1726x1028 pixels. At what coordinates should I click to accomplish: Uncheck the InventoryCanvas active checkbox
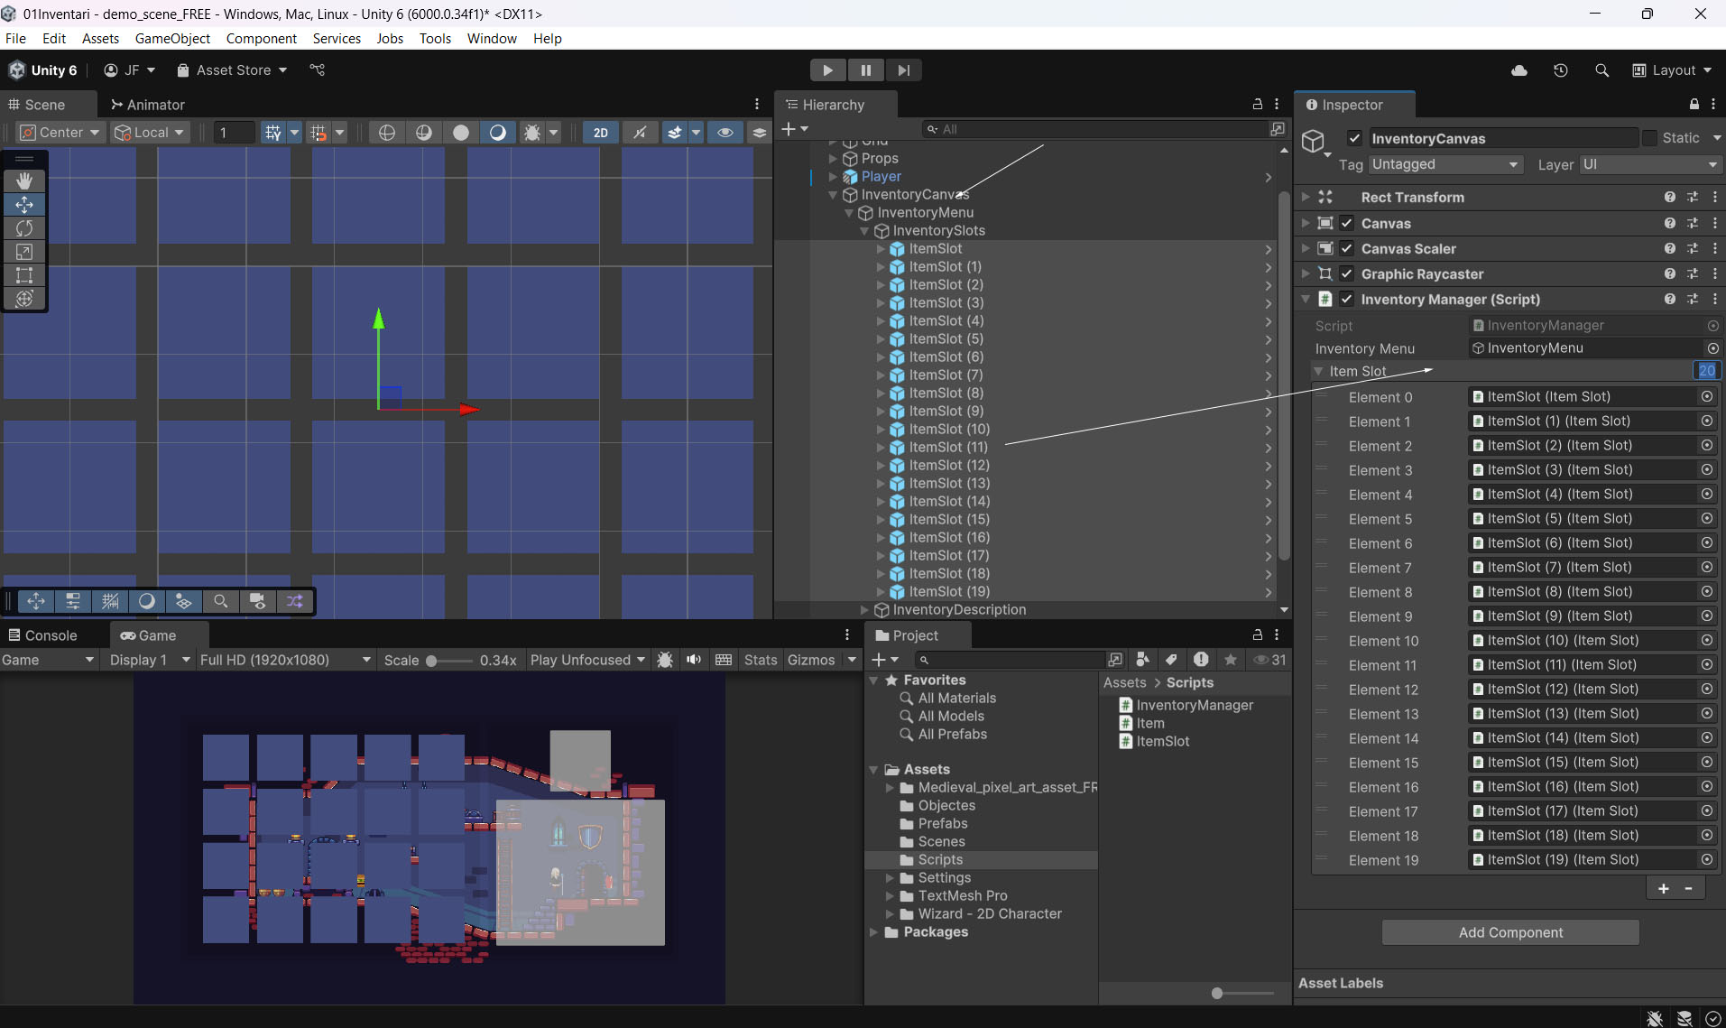pos(1353,138)
